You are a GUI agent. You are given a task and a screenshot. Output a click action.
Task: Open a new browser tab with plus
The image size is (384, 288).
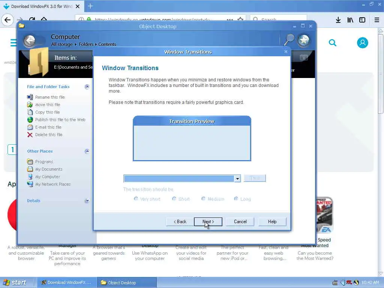tap(90, 6)
